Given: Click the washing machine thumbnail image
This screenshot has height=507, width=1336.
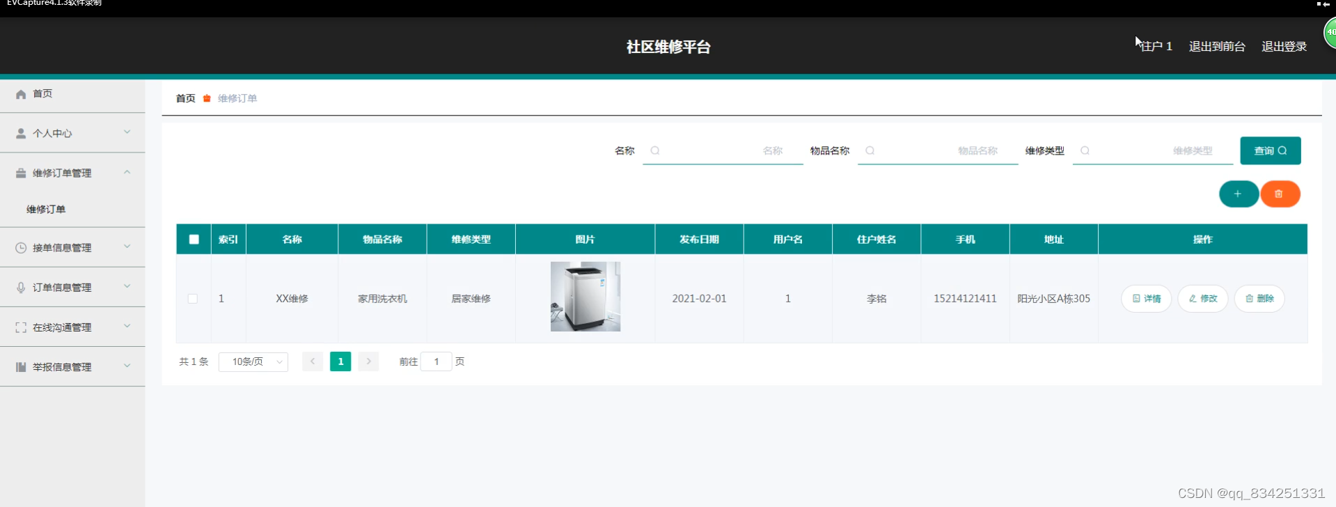Looking at the screenshot, I should coord(586,297).
